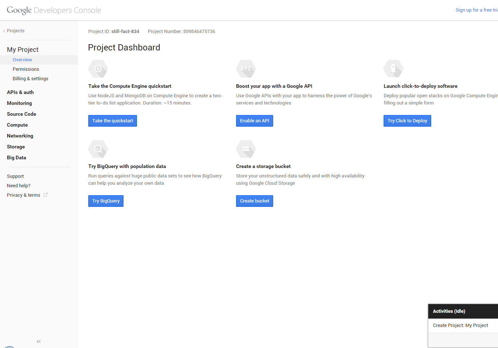
Task: Open Permissions in the sidebar
Action: click(x=26, y=69)
